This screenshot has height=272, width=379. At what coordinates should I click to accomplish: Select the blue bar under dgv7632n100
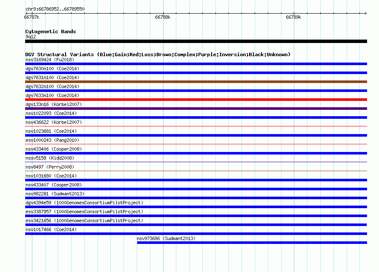pos(196,91)
